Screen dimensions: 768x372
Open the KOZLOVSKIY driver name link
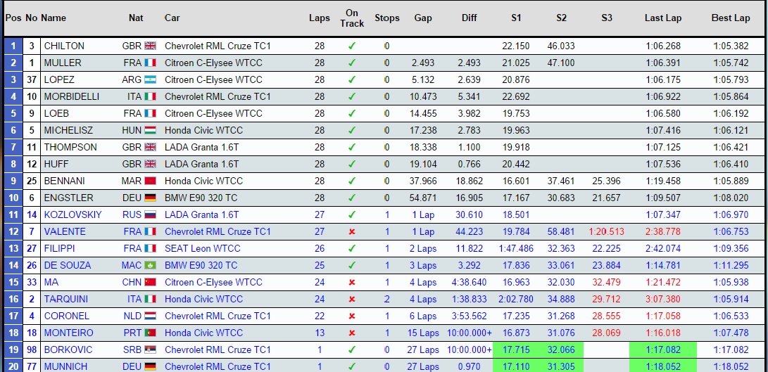[73, 214]
